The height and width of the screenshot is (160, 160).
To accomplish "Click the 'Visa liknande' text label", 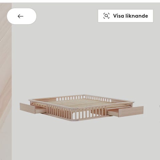I will (131, 16).
